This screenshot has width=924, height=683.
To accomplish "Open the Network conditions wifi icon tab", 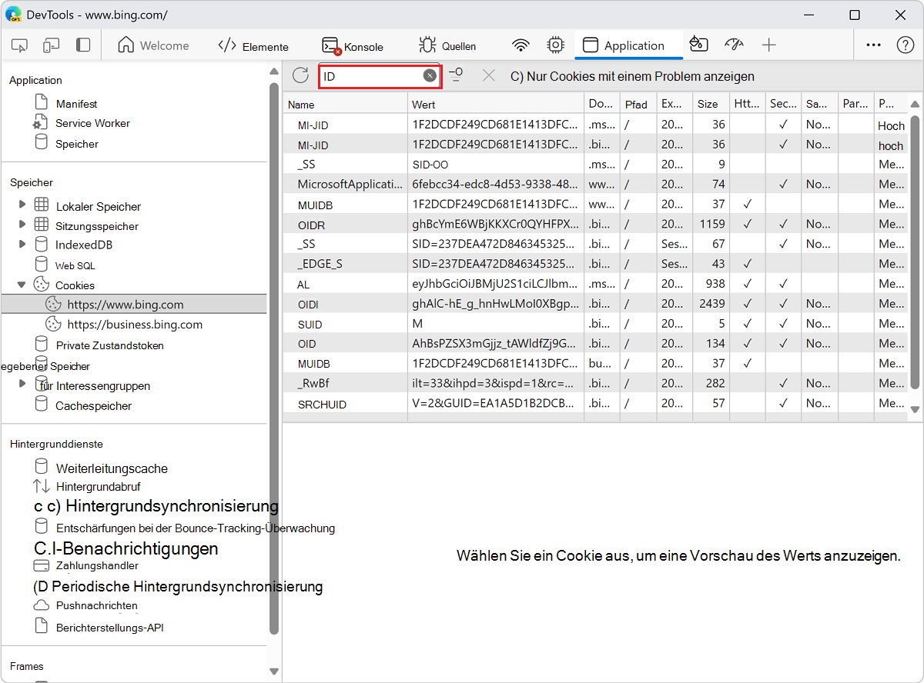I will (x=521, y=45).
